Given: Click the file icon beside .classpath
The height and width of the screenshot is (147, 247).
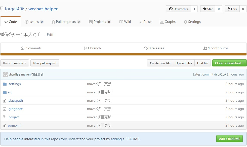Looking at the screenshot, I should (5, 101).
